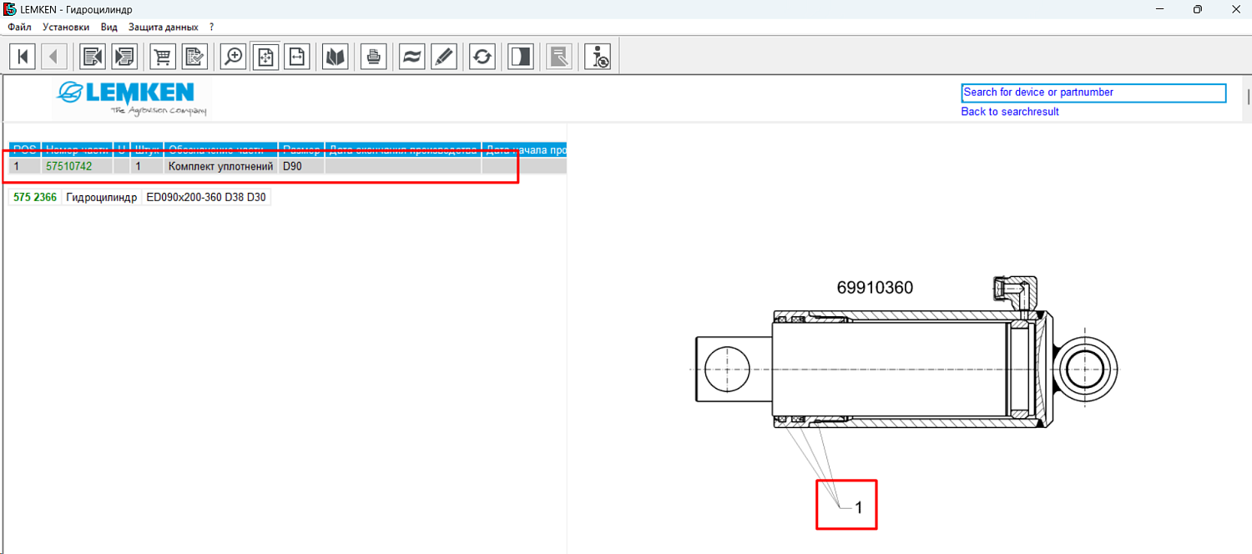Select the fit page to window tool
The width and height of the screenshot is (1252, 554).
[x=265, y=57]
